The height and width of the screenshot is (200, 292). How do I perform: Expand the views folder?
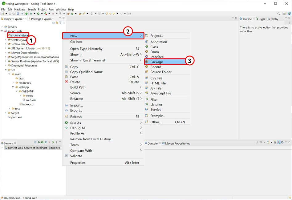pos(20,96)
